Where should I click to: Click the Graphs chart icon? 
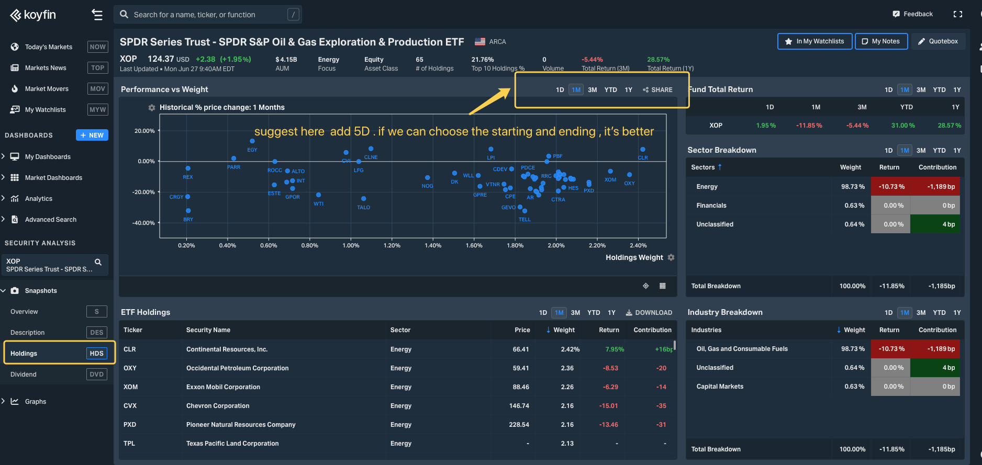pyautogui.click(x=15, y=402)
